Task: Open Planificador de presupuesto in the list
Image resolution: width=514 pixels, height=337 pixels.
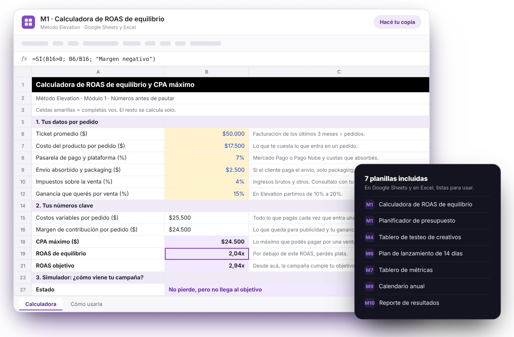Action: coord(417,221)
